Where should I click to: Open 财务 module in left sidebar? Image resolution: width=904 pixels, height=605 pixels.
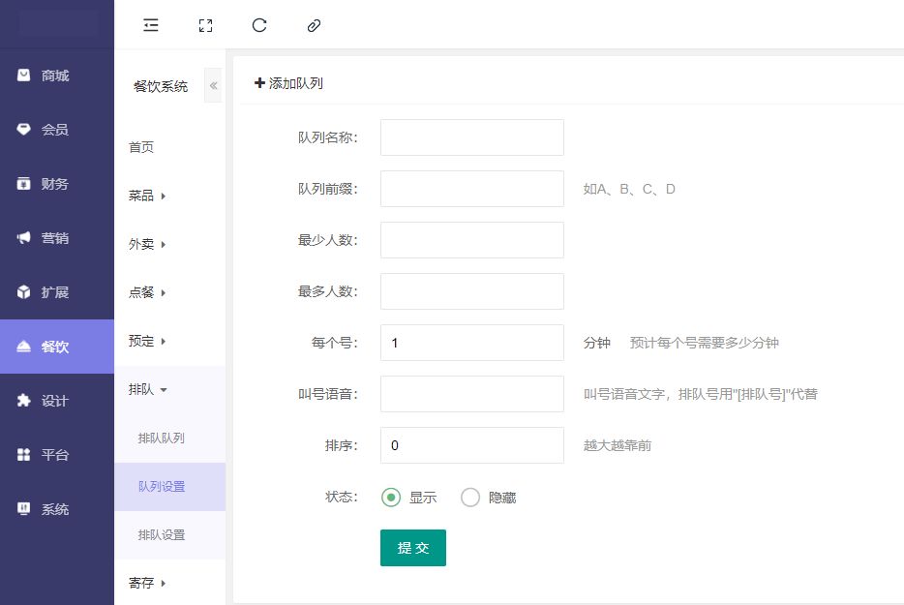click(56, 184)
